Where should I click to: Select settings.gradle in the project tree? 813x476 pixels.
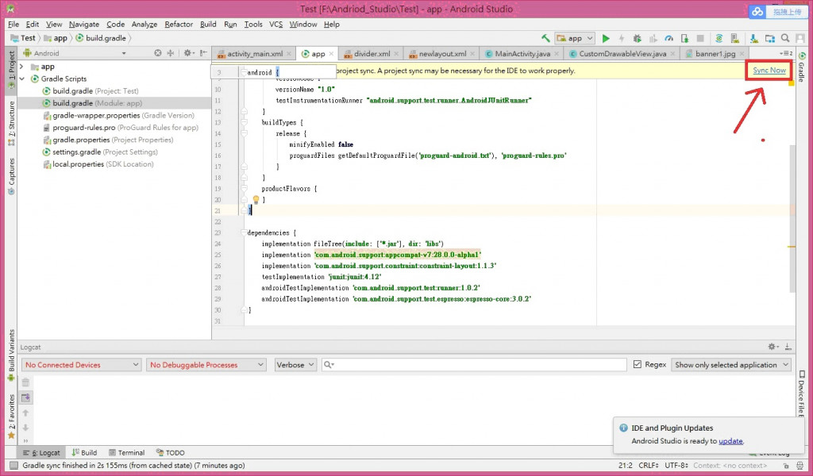click(76, 152)
